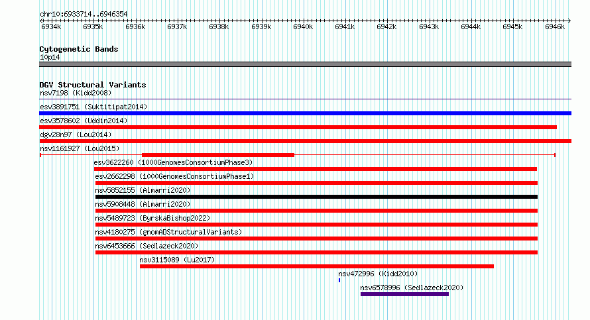Click the 6939k ruler position

(x=261, y=27)
